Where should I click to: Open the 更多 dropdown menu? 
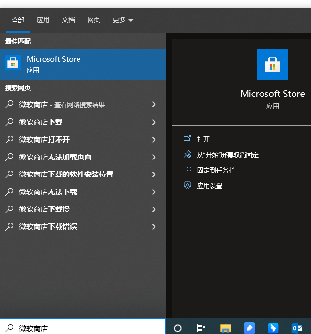[x=123, y=20]
